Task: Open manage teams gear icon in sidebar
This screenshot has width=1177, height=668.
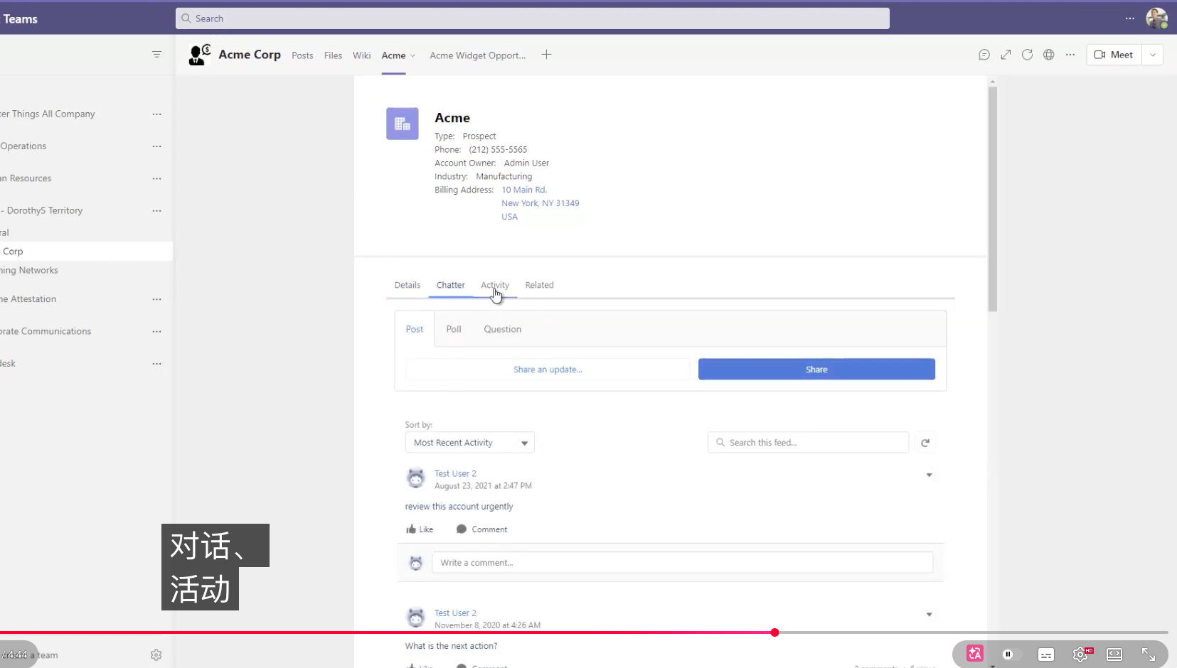Action: coord(156,655)
